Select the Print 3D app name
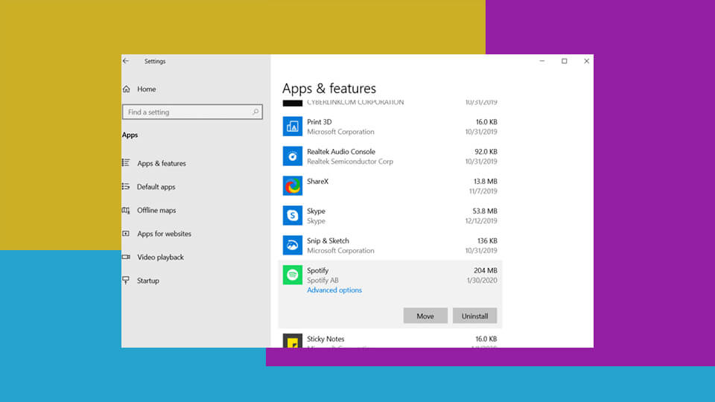This screenshot has height=402, width=715. tap(320, 121)
